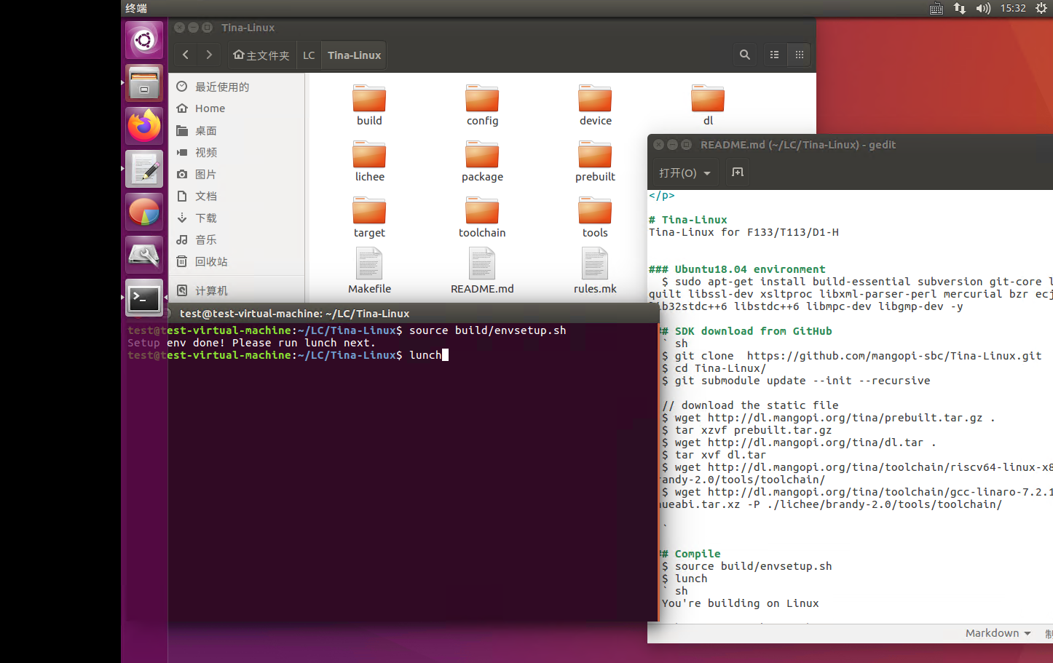
Task: Open the toolchain folder
Action: (x=482, y=217)
